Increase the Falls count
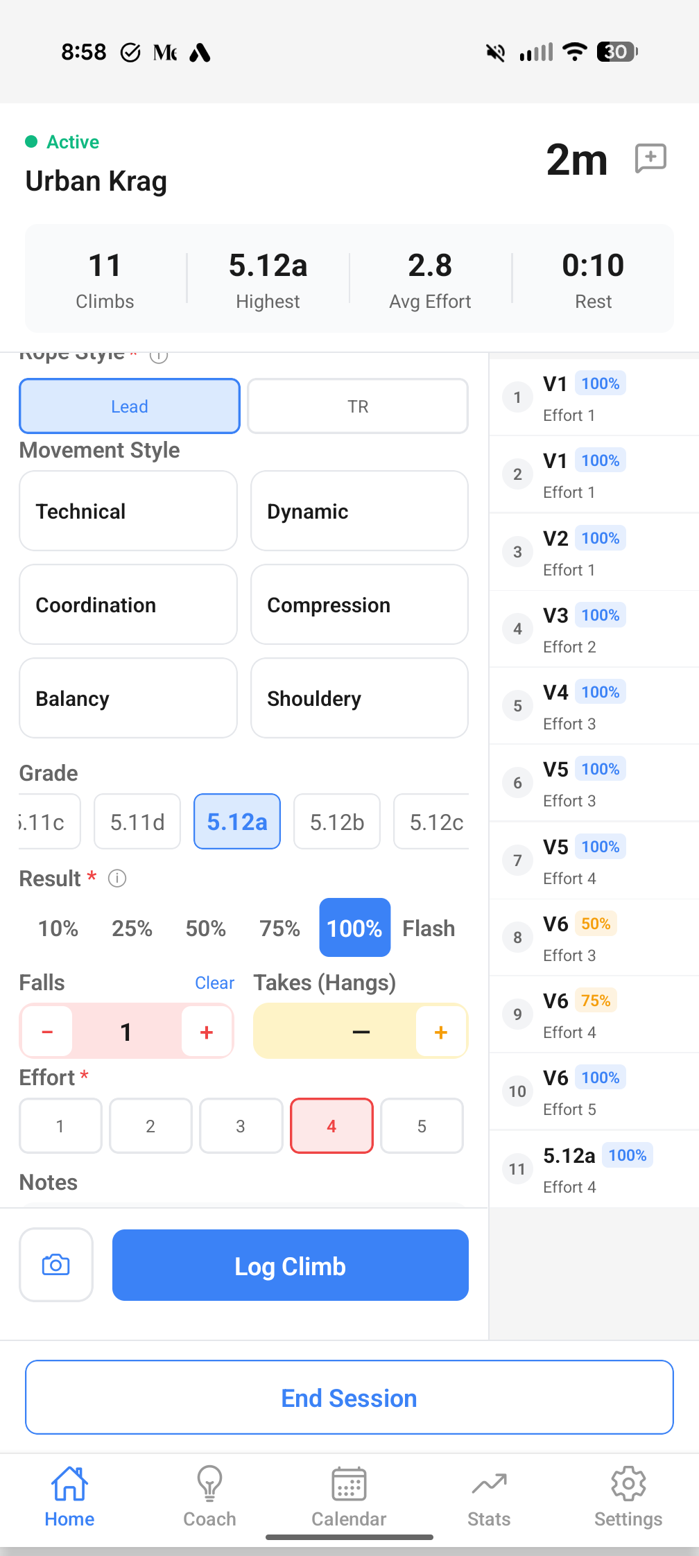Viewport: 699px width, 1556px height. tap(206, 1032)
